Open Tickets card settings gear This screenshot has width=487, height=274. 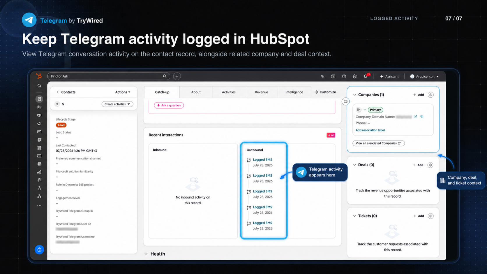pos(431,216)
